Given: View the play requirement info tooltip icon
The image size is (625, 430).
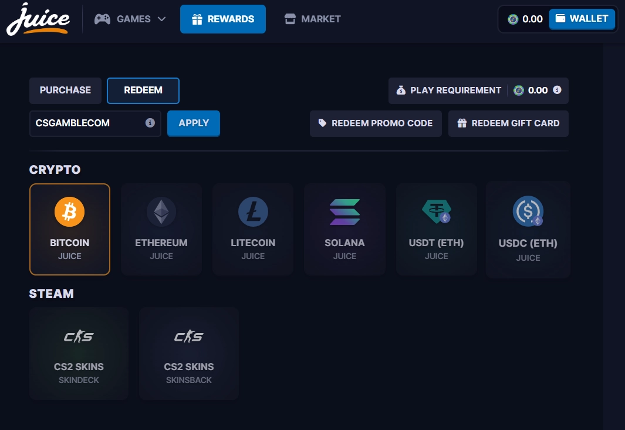Looking at the screenshot, I should [x=556, y=90].
